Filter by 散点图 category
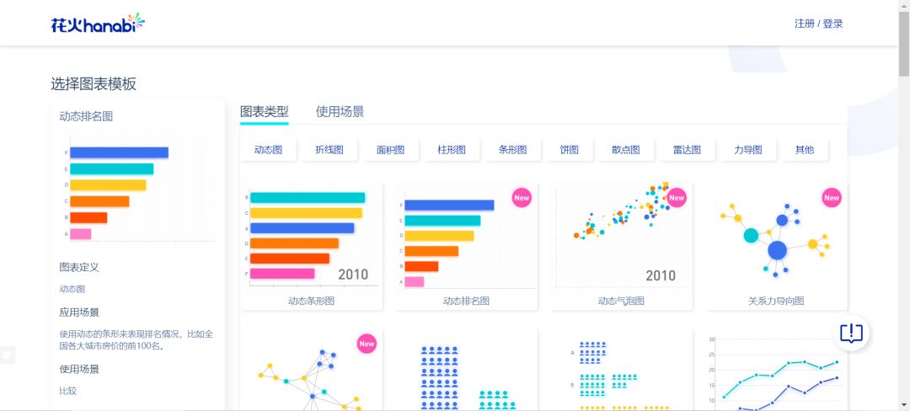 coord(625,150)
